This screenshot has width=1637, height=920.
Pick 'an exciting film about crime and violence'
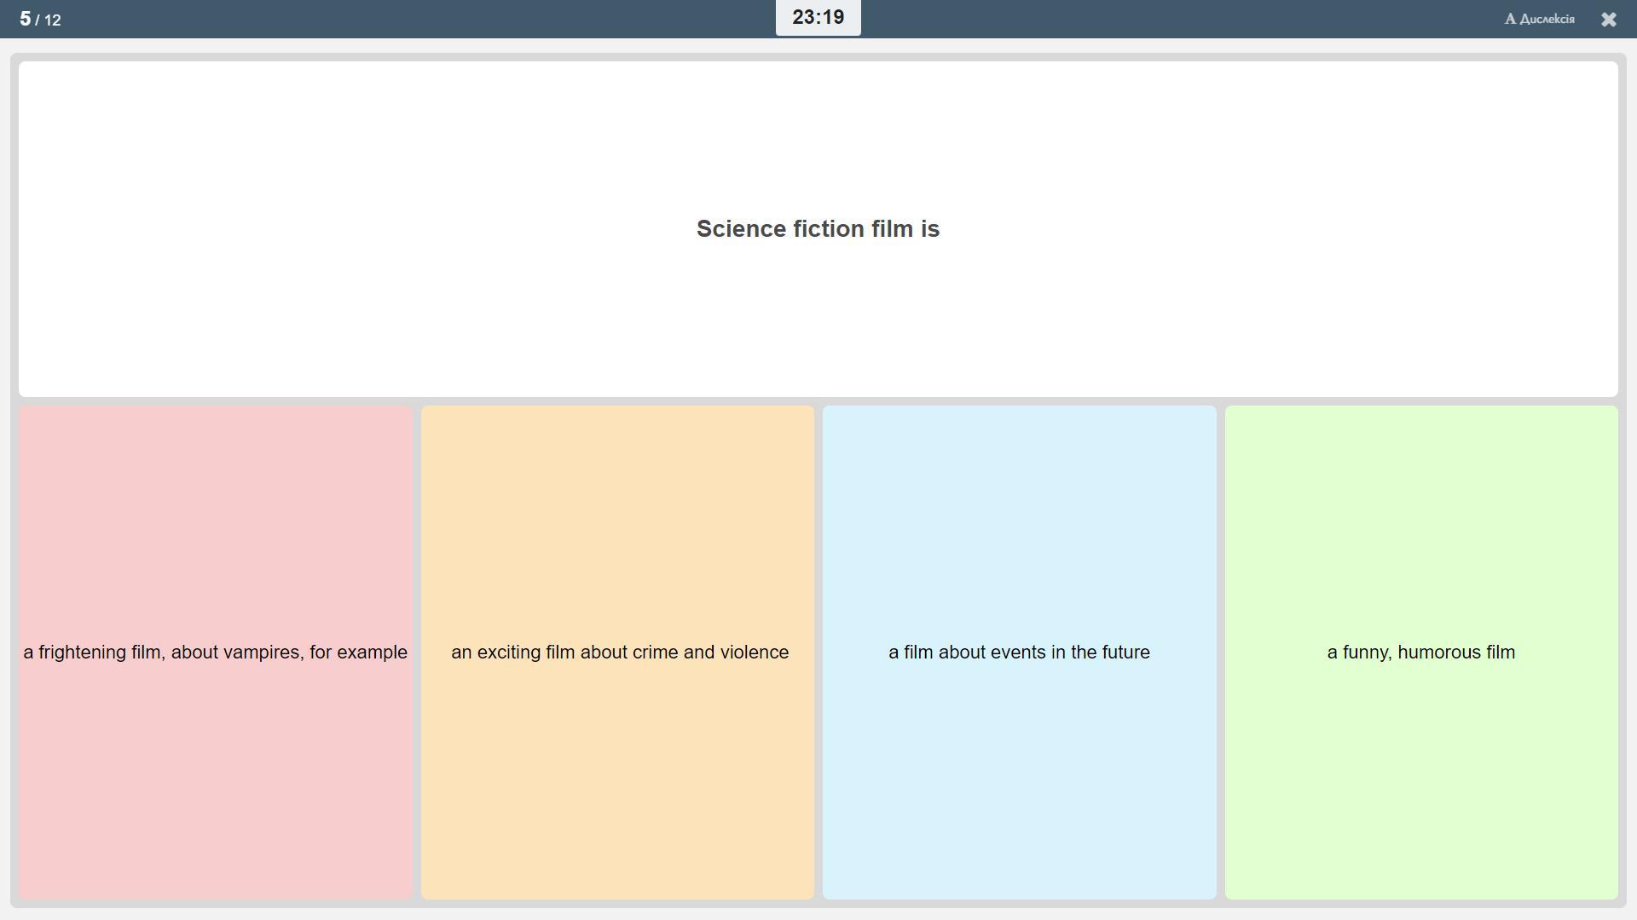tap(619, 653)
